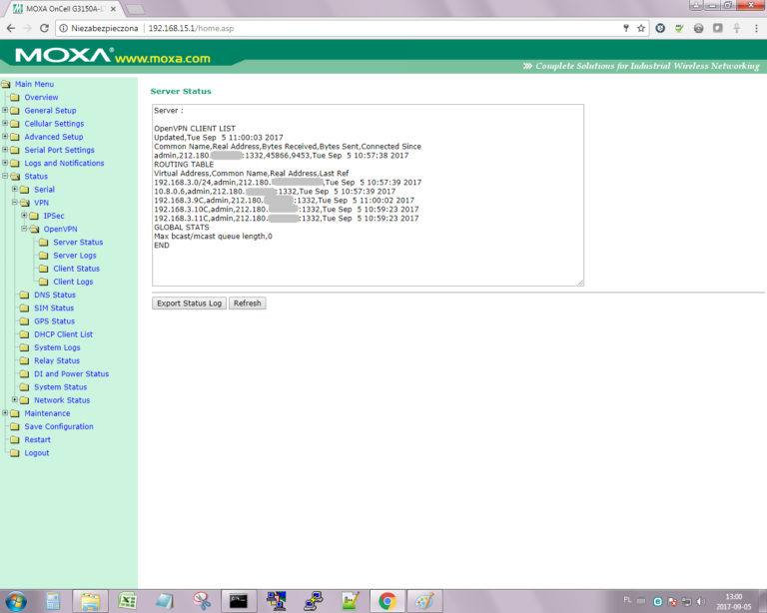Expand the Serial Port Settings node
767x613 pixels.
point(5,150)
